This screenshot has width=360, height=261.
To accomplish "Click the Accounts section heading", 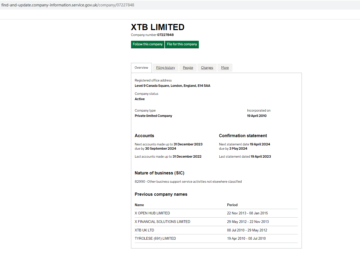I will click(x=144, y=136).
